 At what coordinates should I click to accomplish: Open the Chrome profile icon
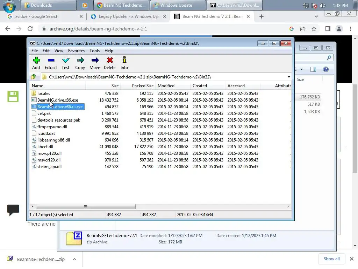tap(339, 29)
